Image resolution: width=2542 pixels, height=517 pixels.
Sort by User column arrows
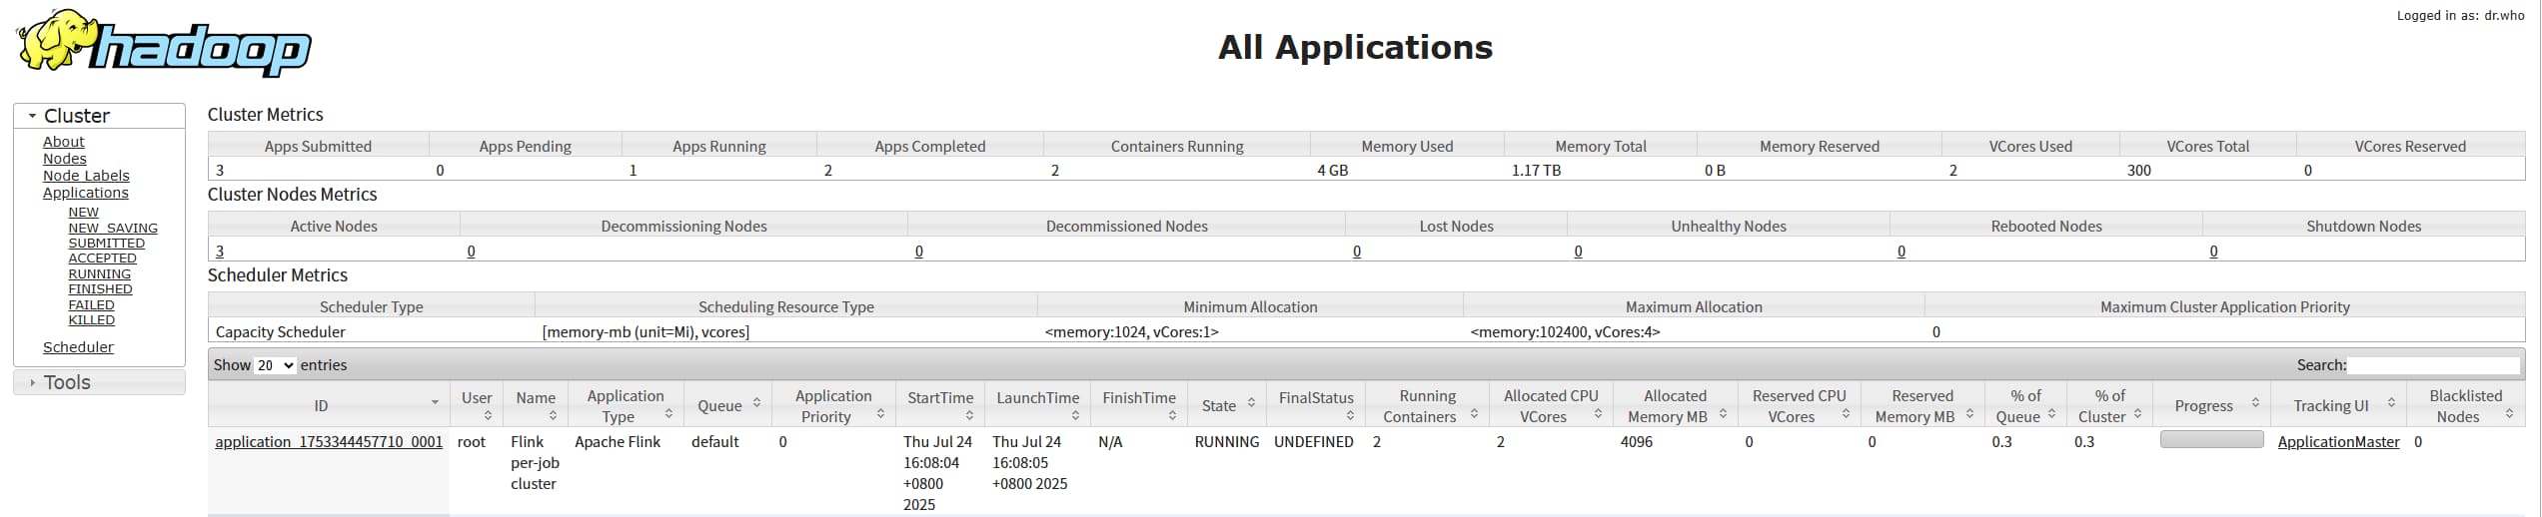(488, 415)
